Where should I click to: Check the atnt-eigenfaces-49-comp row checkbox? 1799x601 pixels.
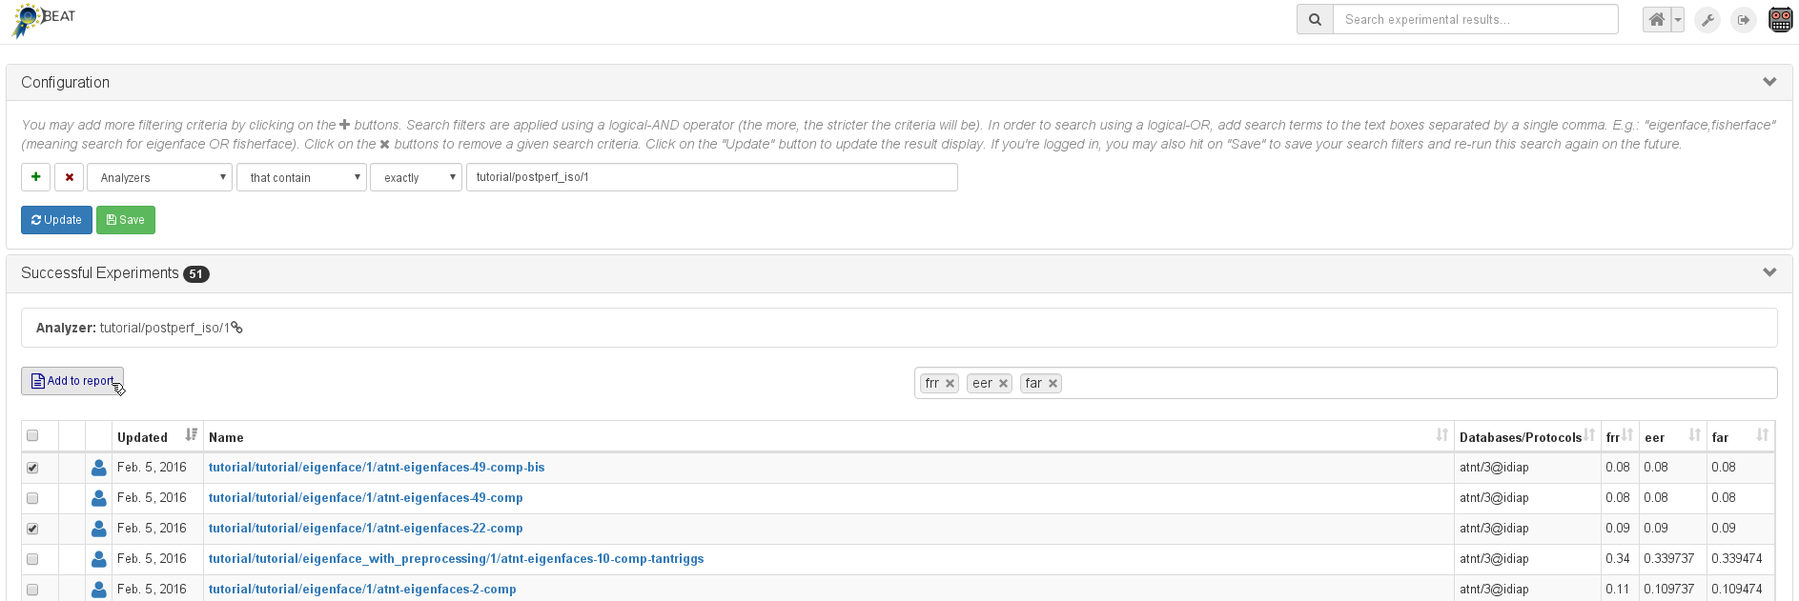(32, 498)
